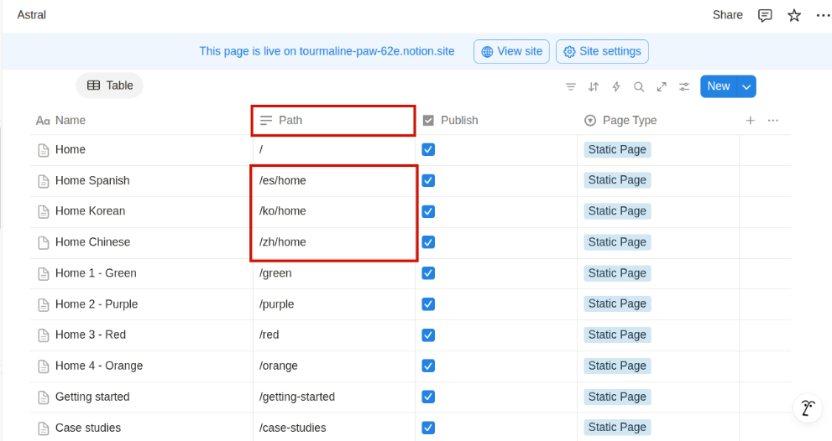
Task: Uncheck Publish for Home 4 - Orange
Action: (428, 366)
